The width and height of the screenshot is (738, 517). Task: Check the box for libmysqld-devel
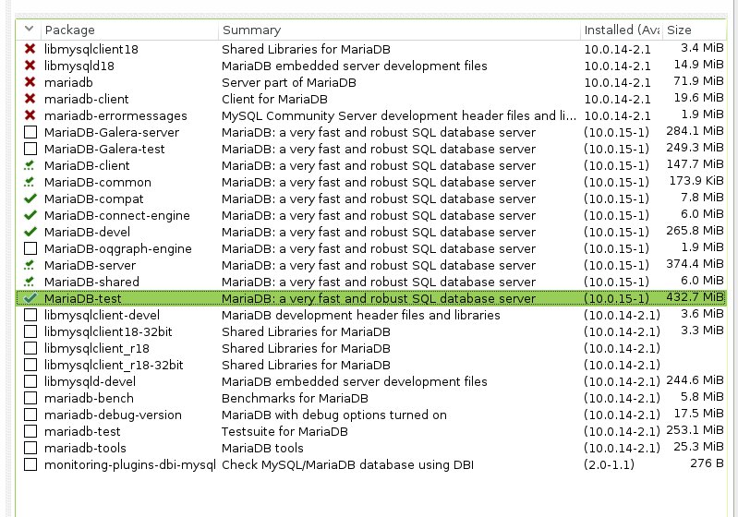(30, 381)
